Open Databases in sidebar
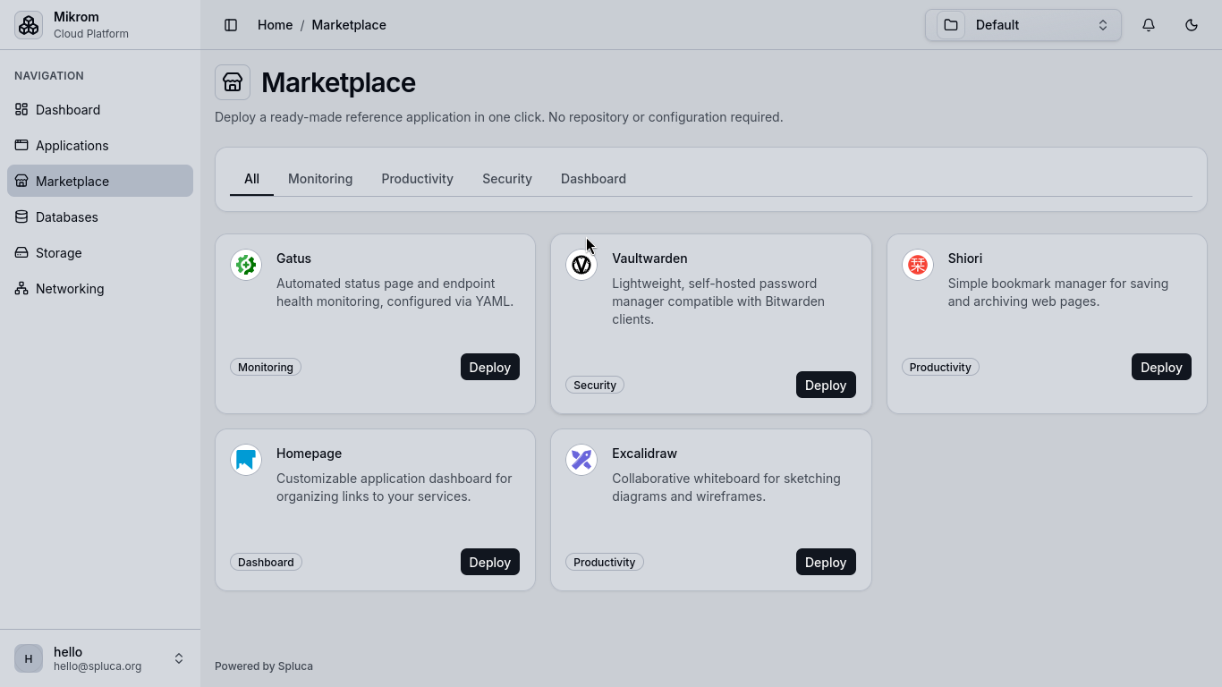1222x687 pixels. (x=100, y=216)
